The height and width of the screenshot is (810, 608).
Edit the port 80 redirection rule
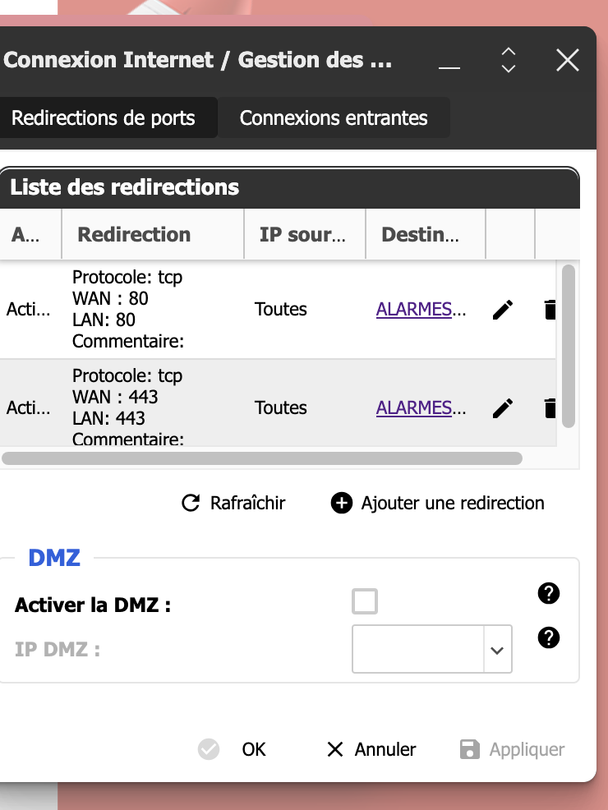coord(503,310)
